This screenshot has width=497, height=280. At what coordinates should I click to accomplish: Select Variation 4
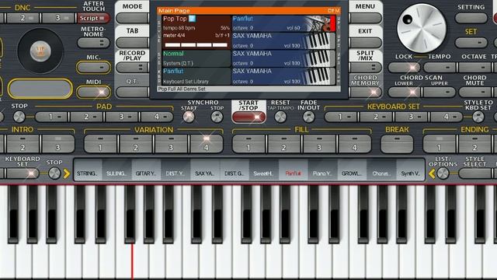tap(206, 143)
